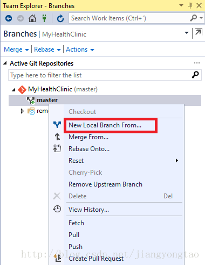Open the search options dropdown arrow

pos(201,18)
